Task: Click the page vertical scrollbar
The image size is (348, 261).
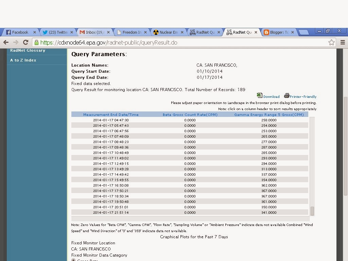Action: [x=345, y=146]
